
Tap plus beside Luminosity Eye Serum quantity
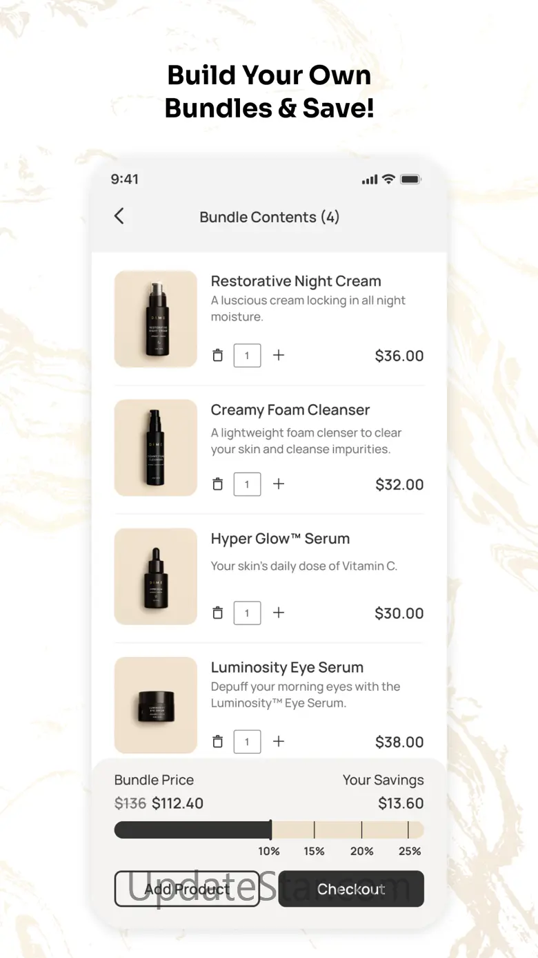pyautogui.click(x=279, y=741)
